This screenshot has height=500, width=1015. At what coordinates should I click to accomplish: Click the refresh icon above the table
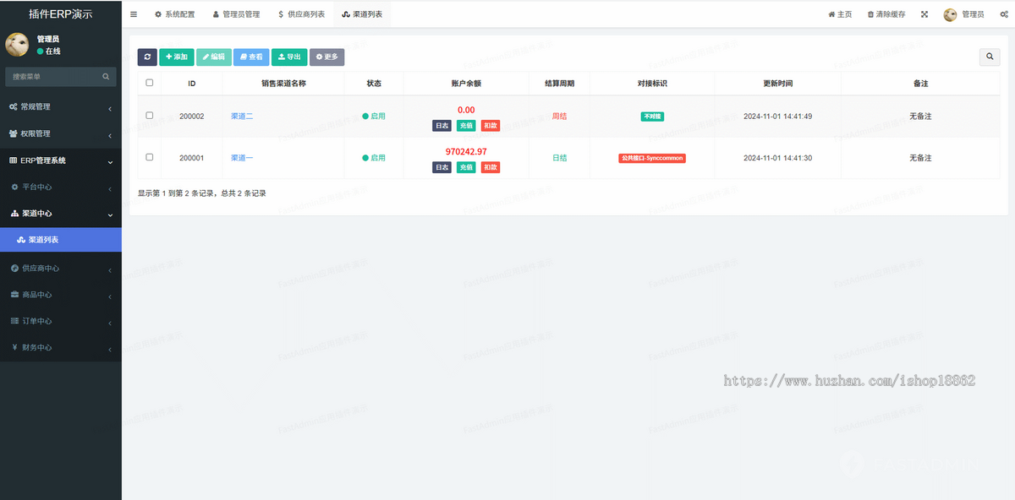pyautogui.click(x=147, y=57)
